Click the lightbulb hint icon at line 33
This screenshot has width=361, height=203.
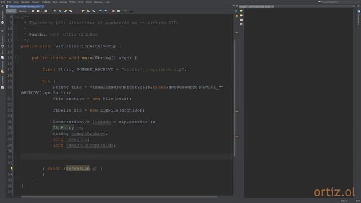11,169
